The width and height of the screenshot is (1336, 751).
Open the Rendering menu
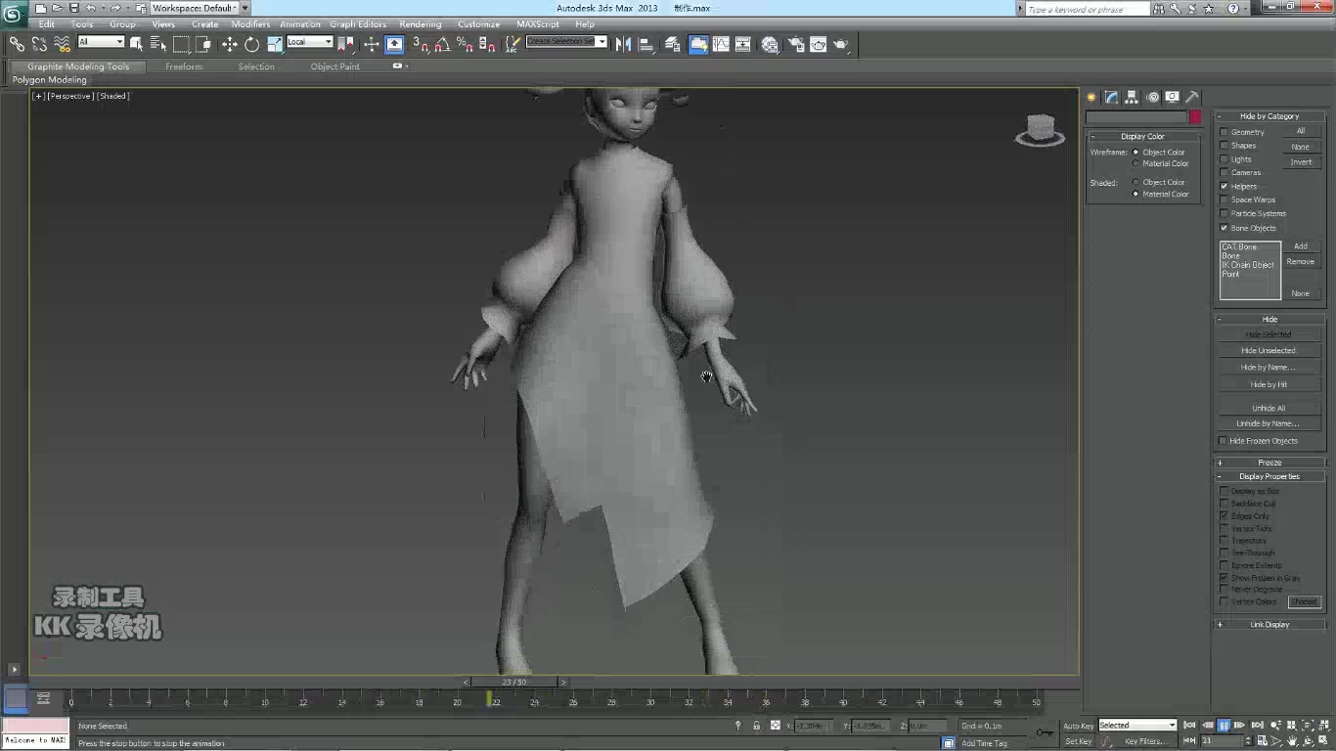click(421, 24)
